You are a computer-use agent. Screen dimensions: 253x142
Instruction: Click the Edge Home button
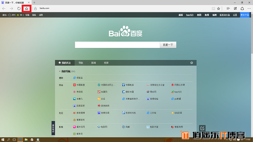27,9
